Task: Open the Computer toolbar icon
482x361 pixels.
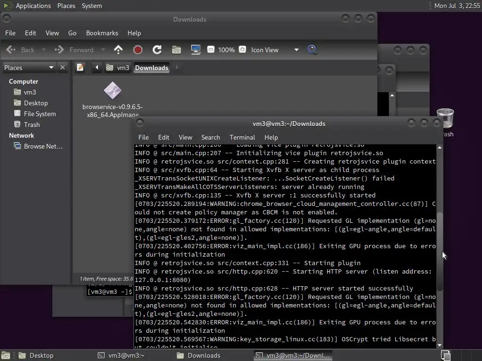Action: pos(196,50)
